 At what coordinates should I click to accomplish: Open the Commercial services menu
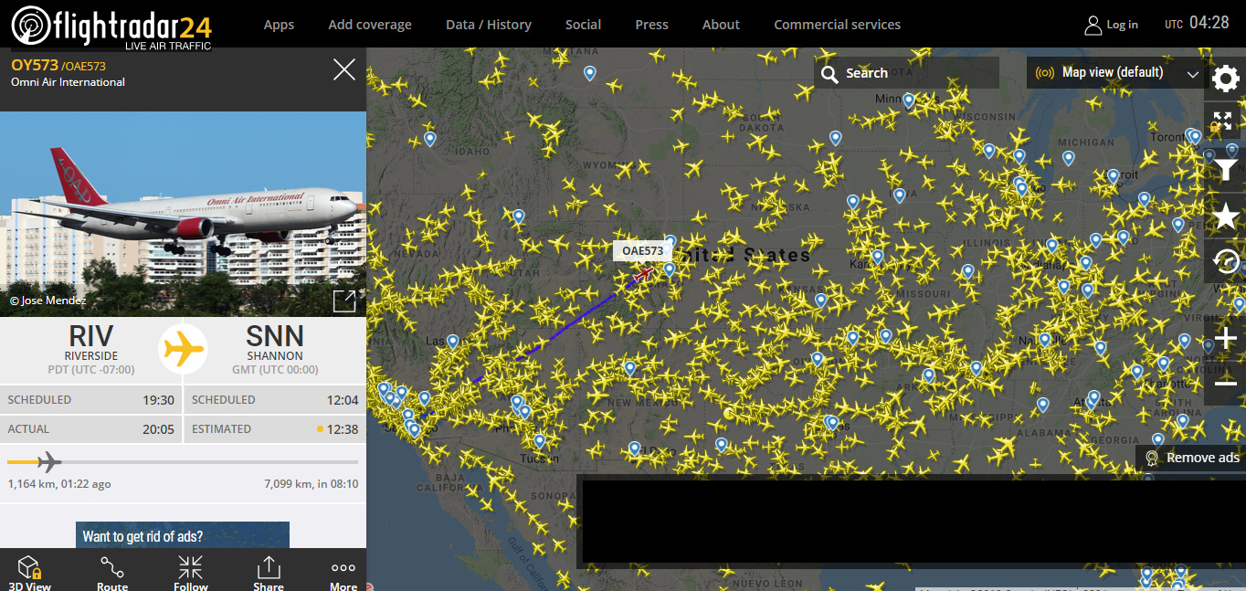(837, 25)
